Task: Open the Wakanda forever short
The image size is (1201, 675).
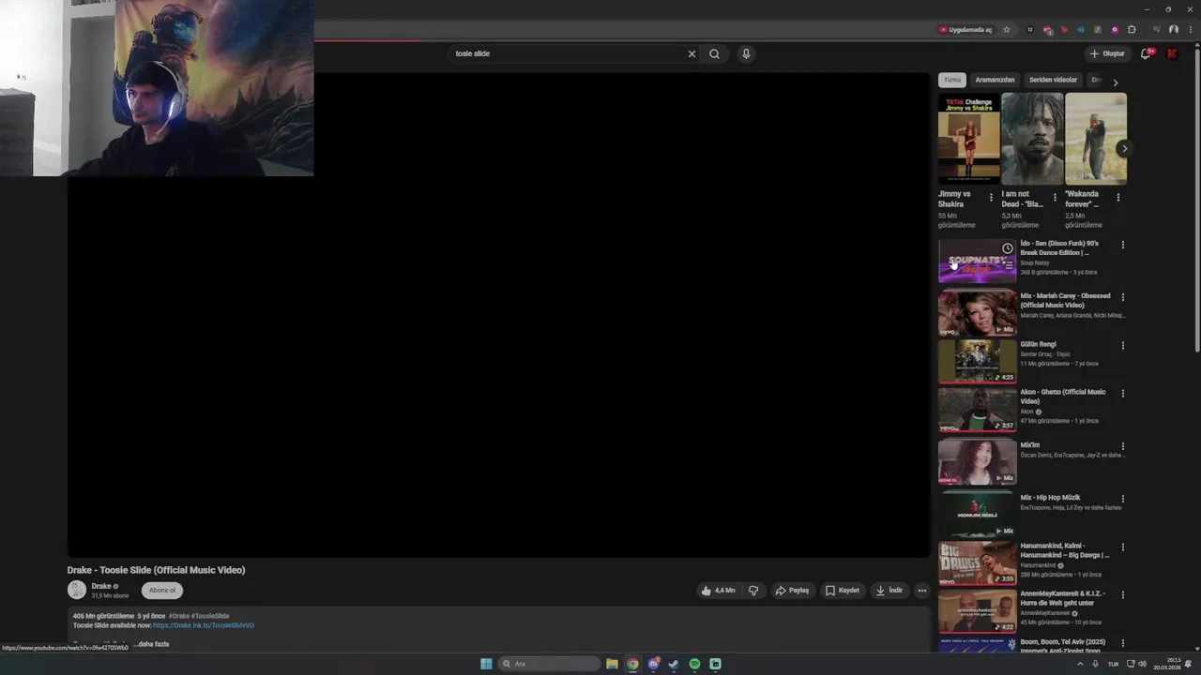Action: tap(1096, 138)
